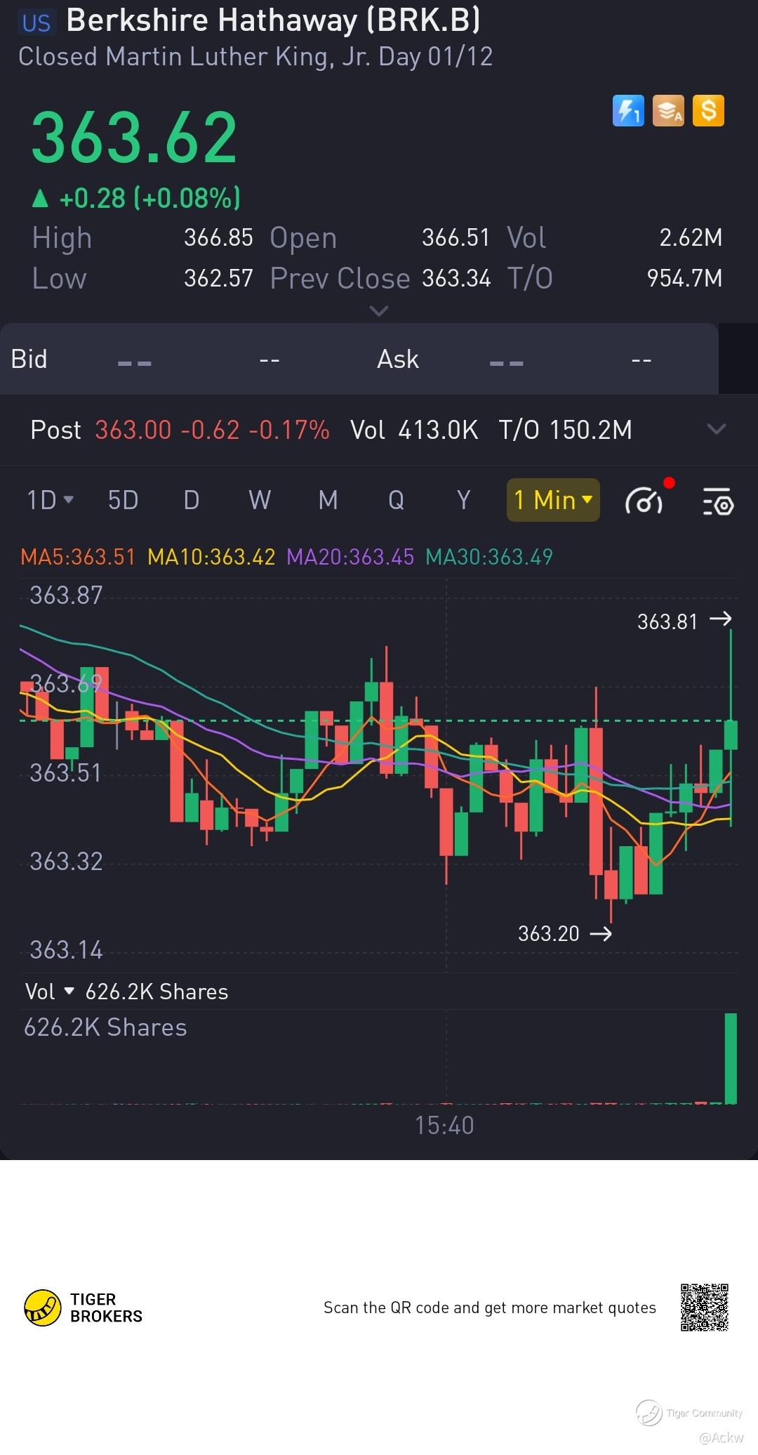Switch to the D daily chart tab
Image resolution: width=758 pixels, height=1455 pixels.
pos(192,500)
